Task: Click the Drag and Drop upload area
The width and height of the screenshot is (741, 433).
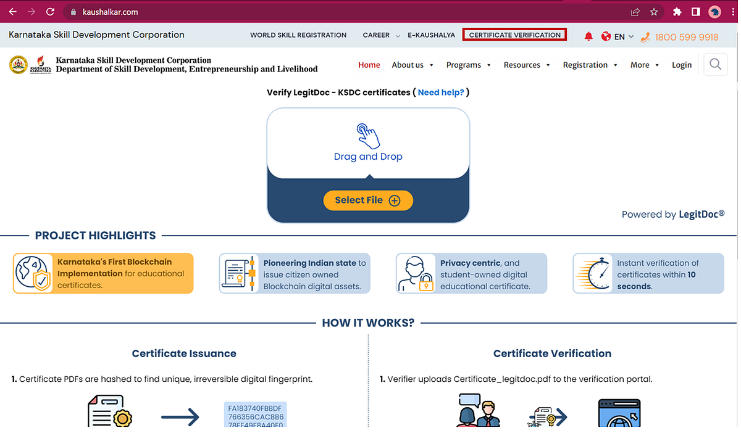Action: pyautogui.click(x=368, y=143)
